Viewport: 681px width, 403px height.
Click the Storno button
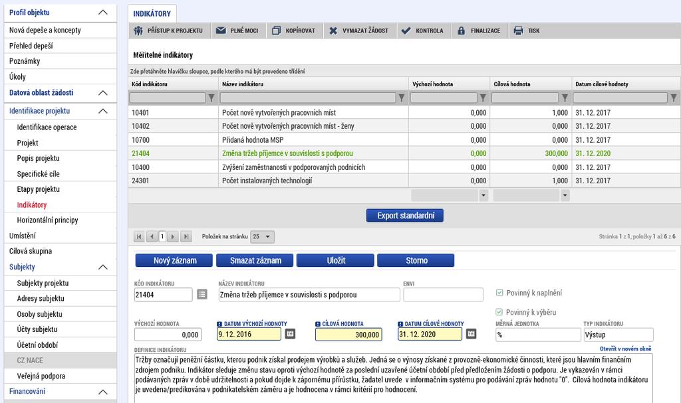pyautogui.click(x=416, y=260)
